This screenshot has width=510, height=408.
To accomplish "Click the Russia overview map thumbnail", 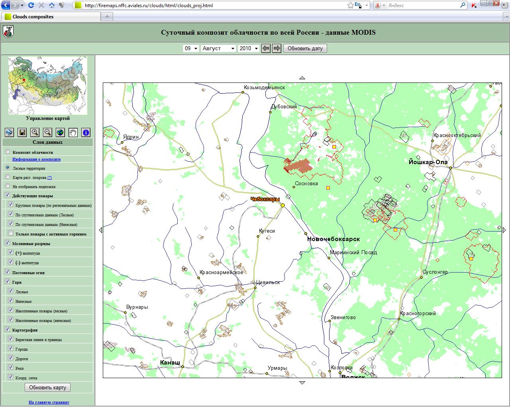I will point(47,85).
